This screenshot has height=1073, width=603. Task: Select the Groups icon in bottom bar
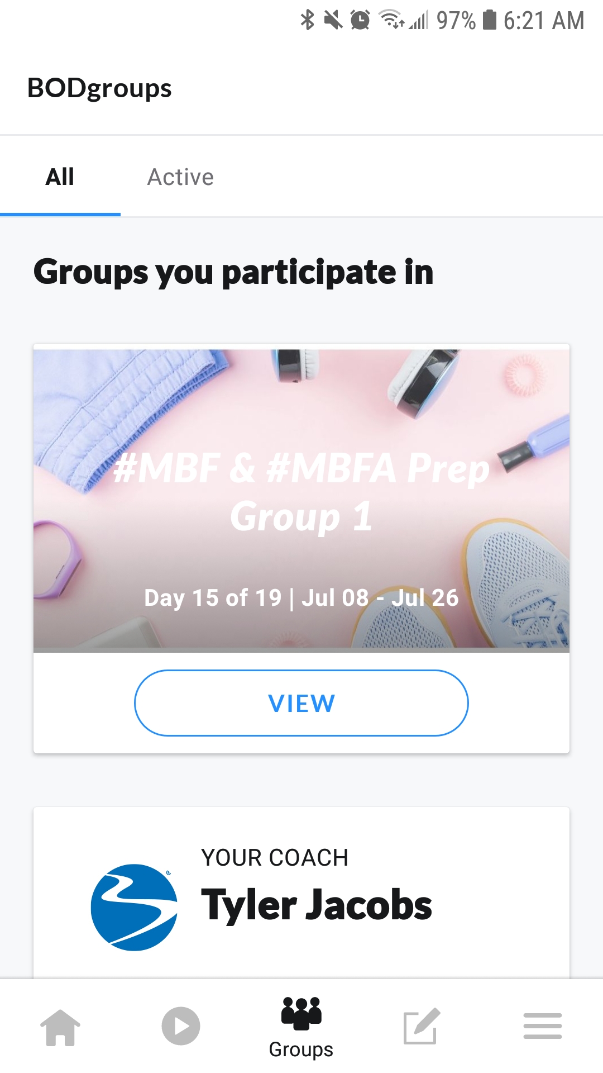(301, 1013)
